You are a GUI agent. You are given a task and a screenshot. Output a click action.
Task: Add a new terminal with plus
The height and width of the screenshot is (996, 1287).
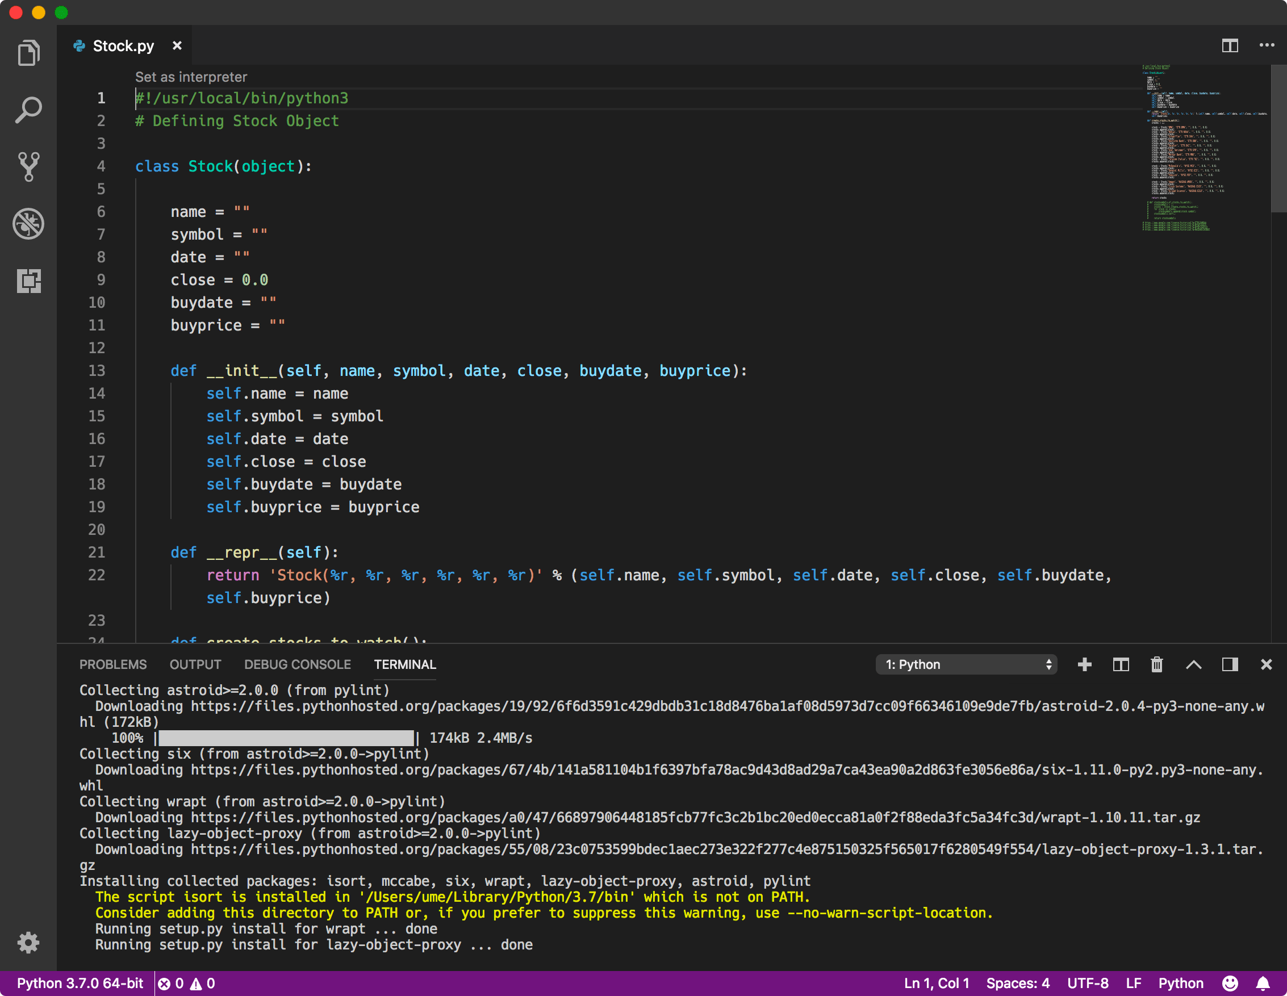1084,664
